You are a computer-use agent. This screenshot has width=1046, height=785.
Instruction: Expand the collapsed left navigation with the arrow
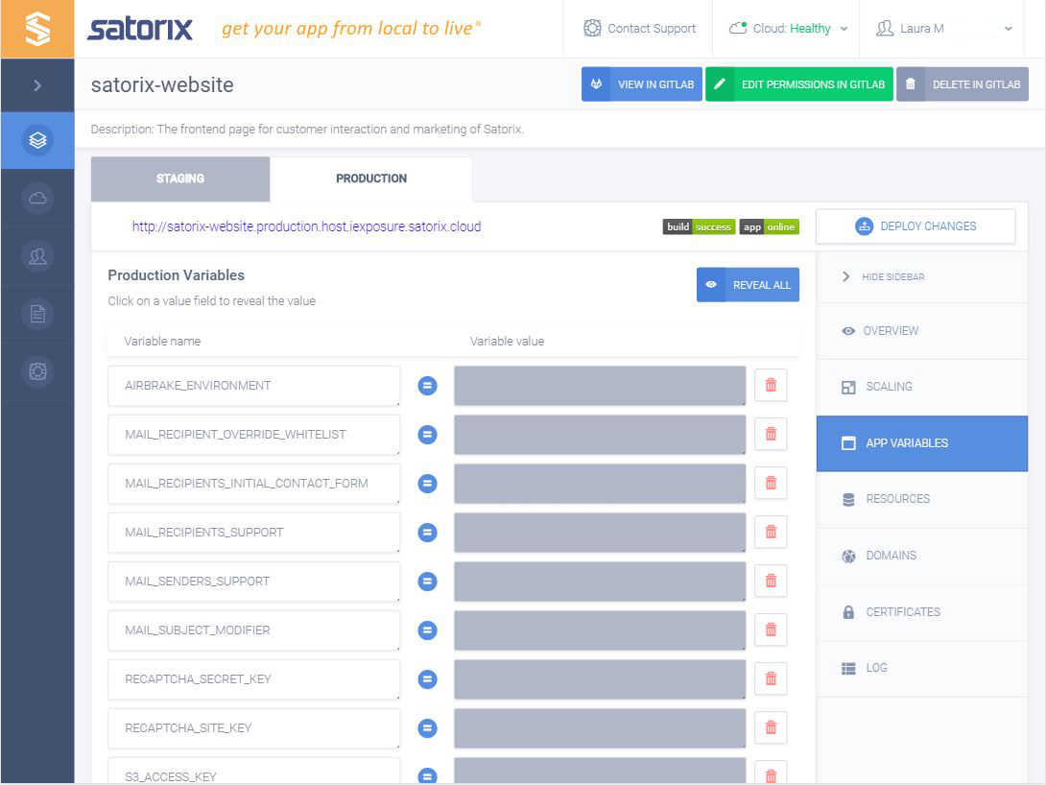click(x=37, y=84)
